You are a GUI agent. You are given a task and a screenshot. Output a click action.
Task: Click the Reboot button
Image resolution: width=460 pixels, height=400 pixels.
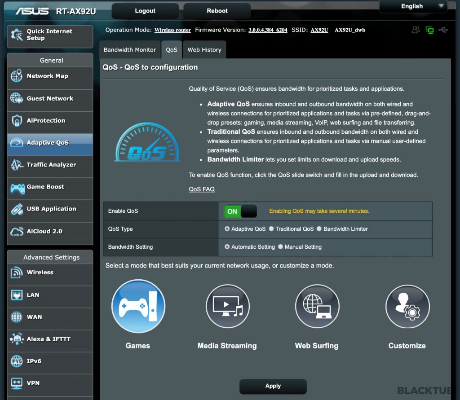(217, 11)
